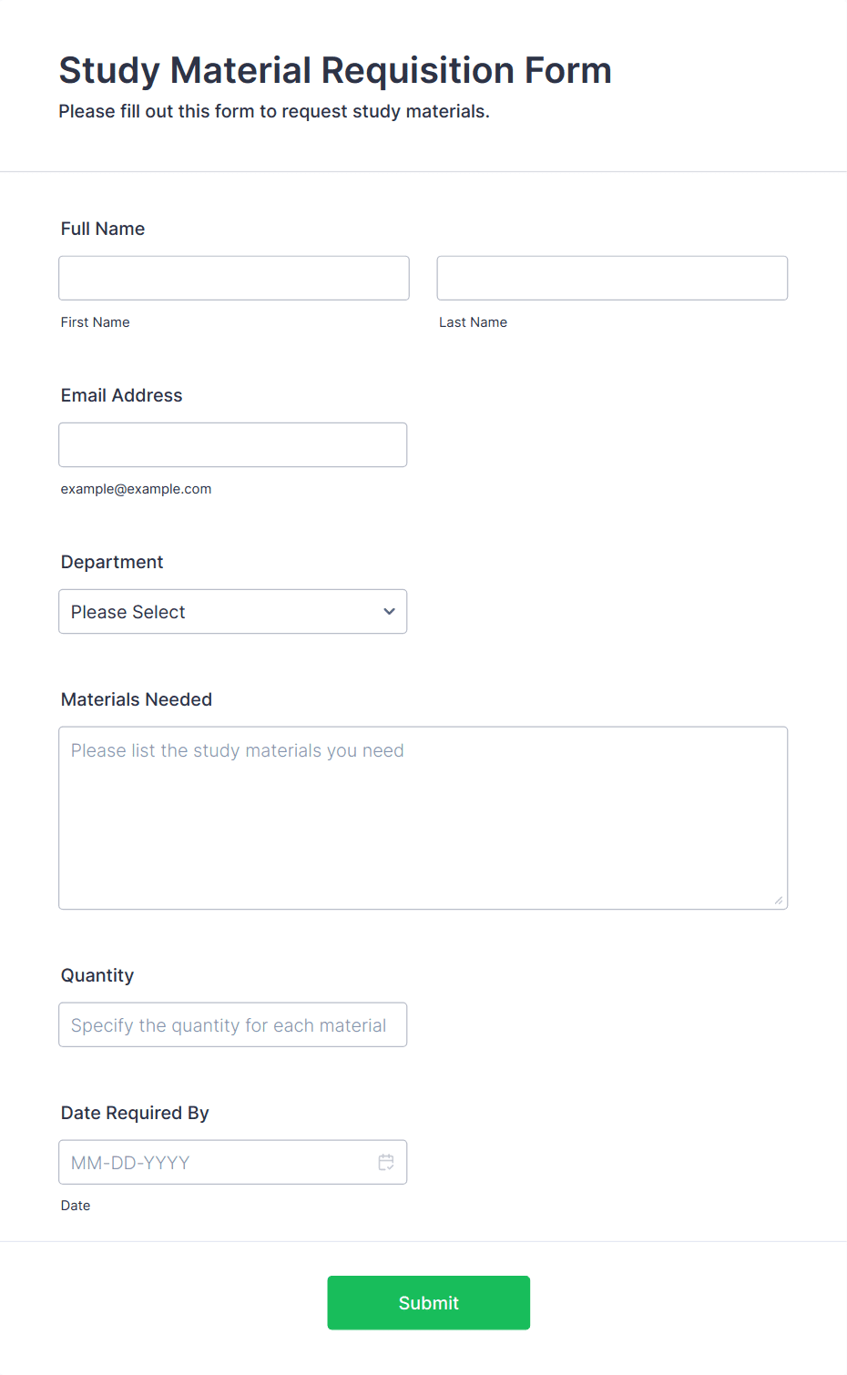Submit the requisition form

pos(429,1303)
